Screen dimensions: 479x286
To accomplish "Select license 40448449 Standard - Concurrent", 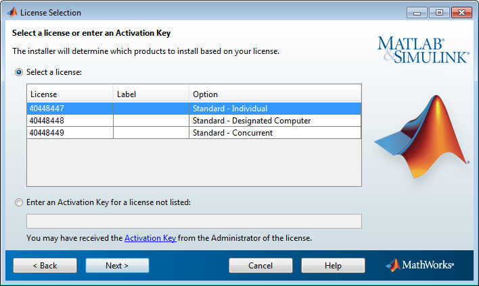I will click(194, 133).
